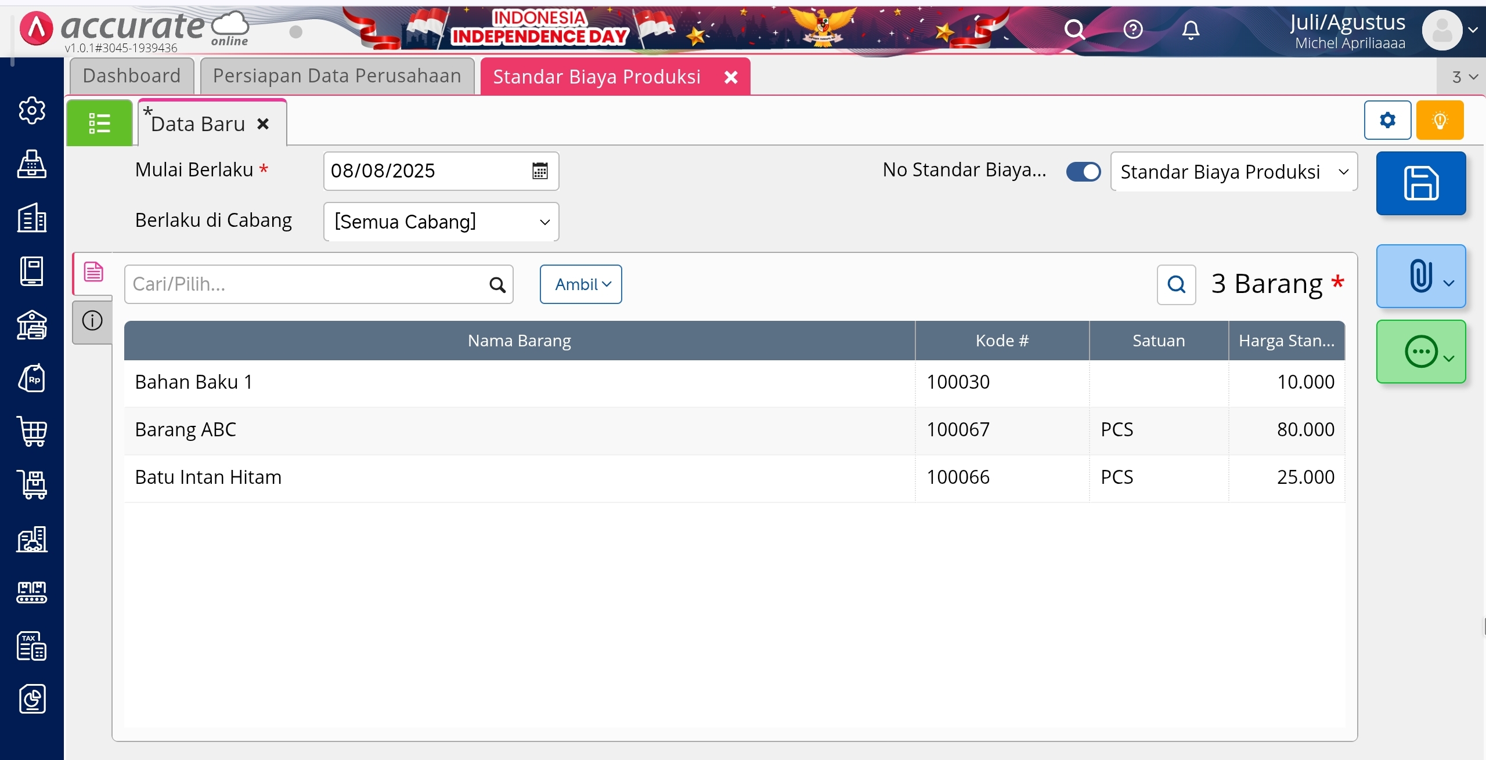Click the notification bell icon
Image resolution: width=1486 pixels, height=760 pixels.
[1190, 29]
